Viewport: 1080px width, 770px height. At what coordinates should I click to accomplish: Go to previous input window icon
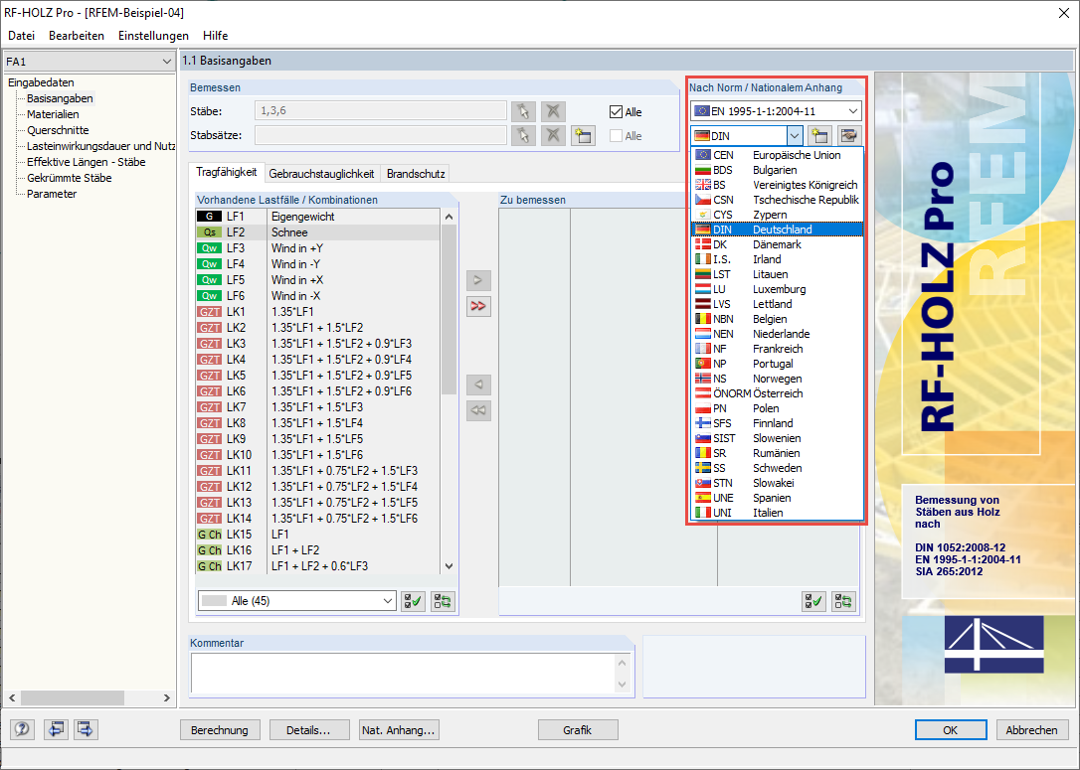pyautogui.click(x=56, y=729)
